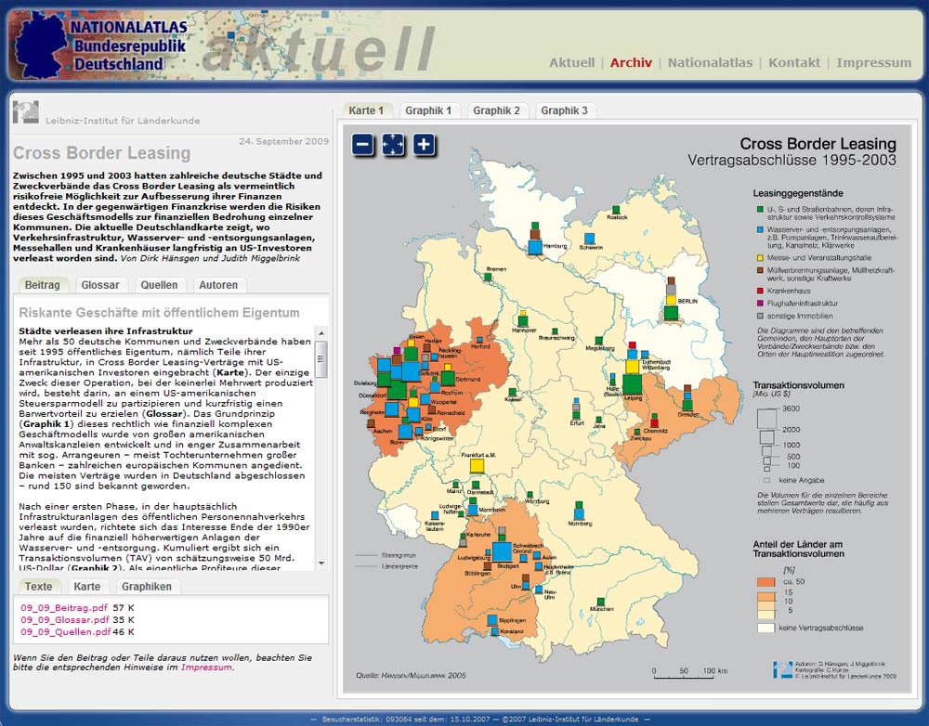Click the Dresden marker stack
This screenshot has width=929, height=726.
[x=687, y=398]
